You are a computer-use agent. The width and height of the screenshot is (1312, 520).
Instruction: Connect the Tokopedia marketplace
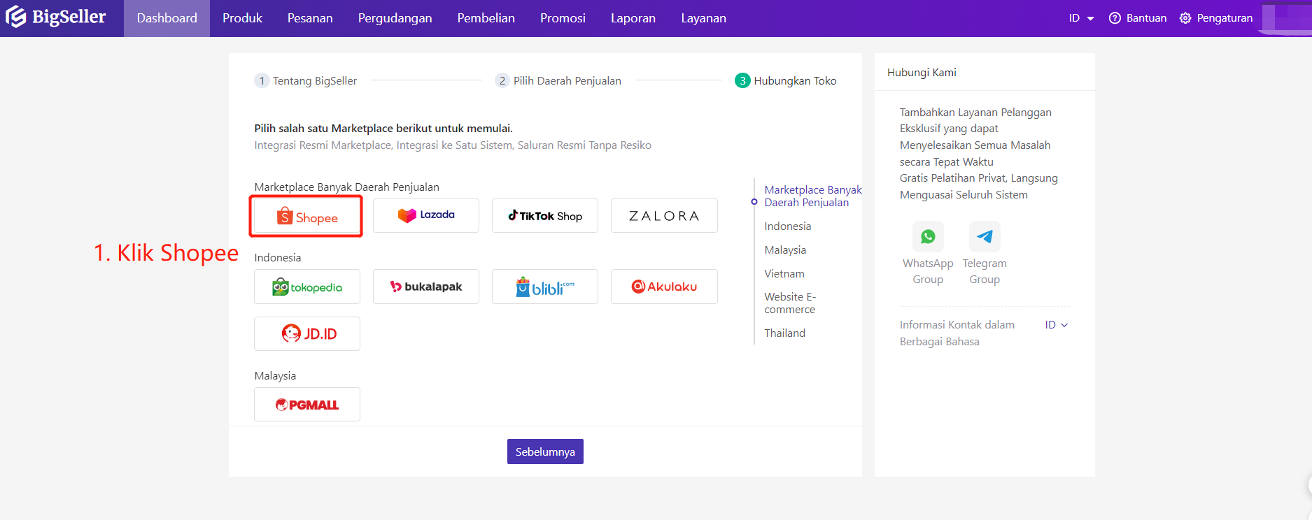pos(307,287)
